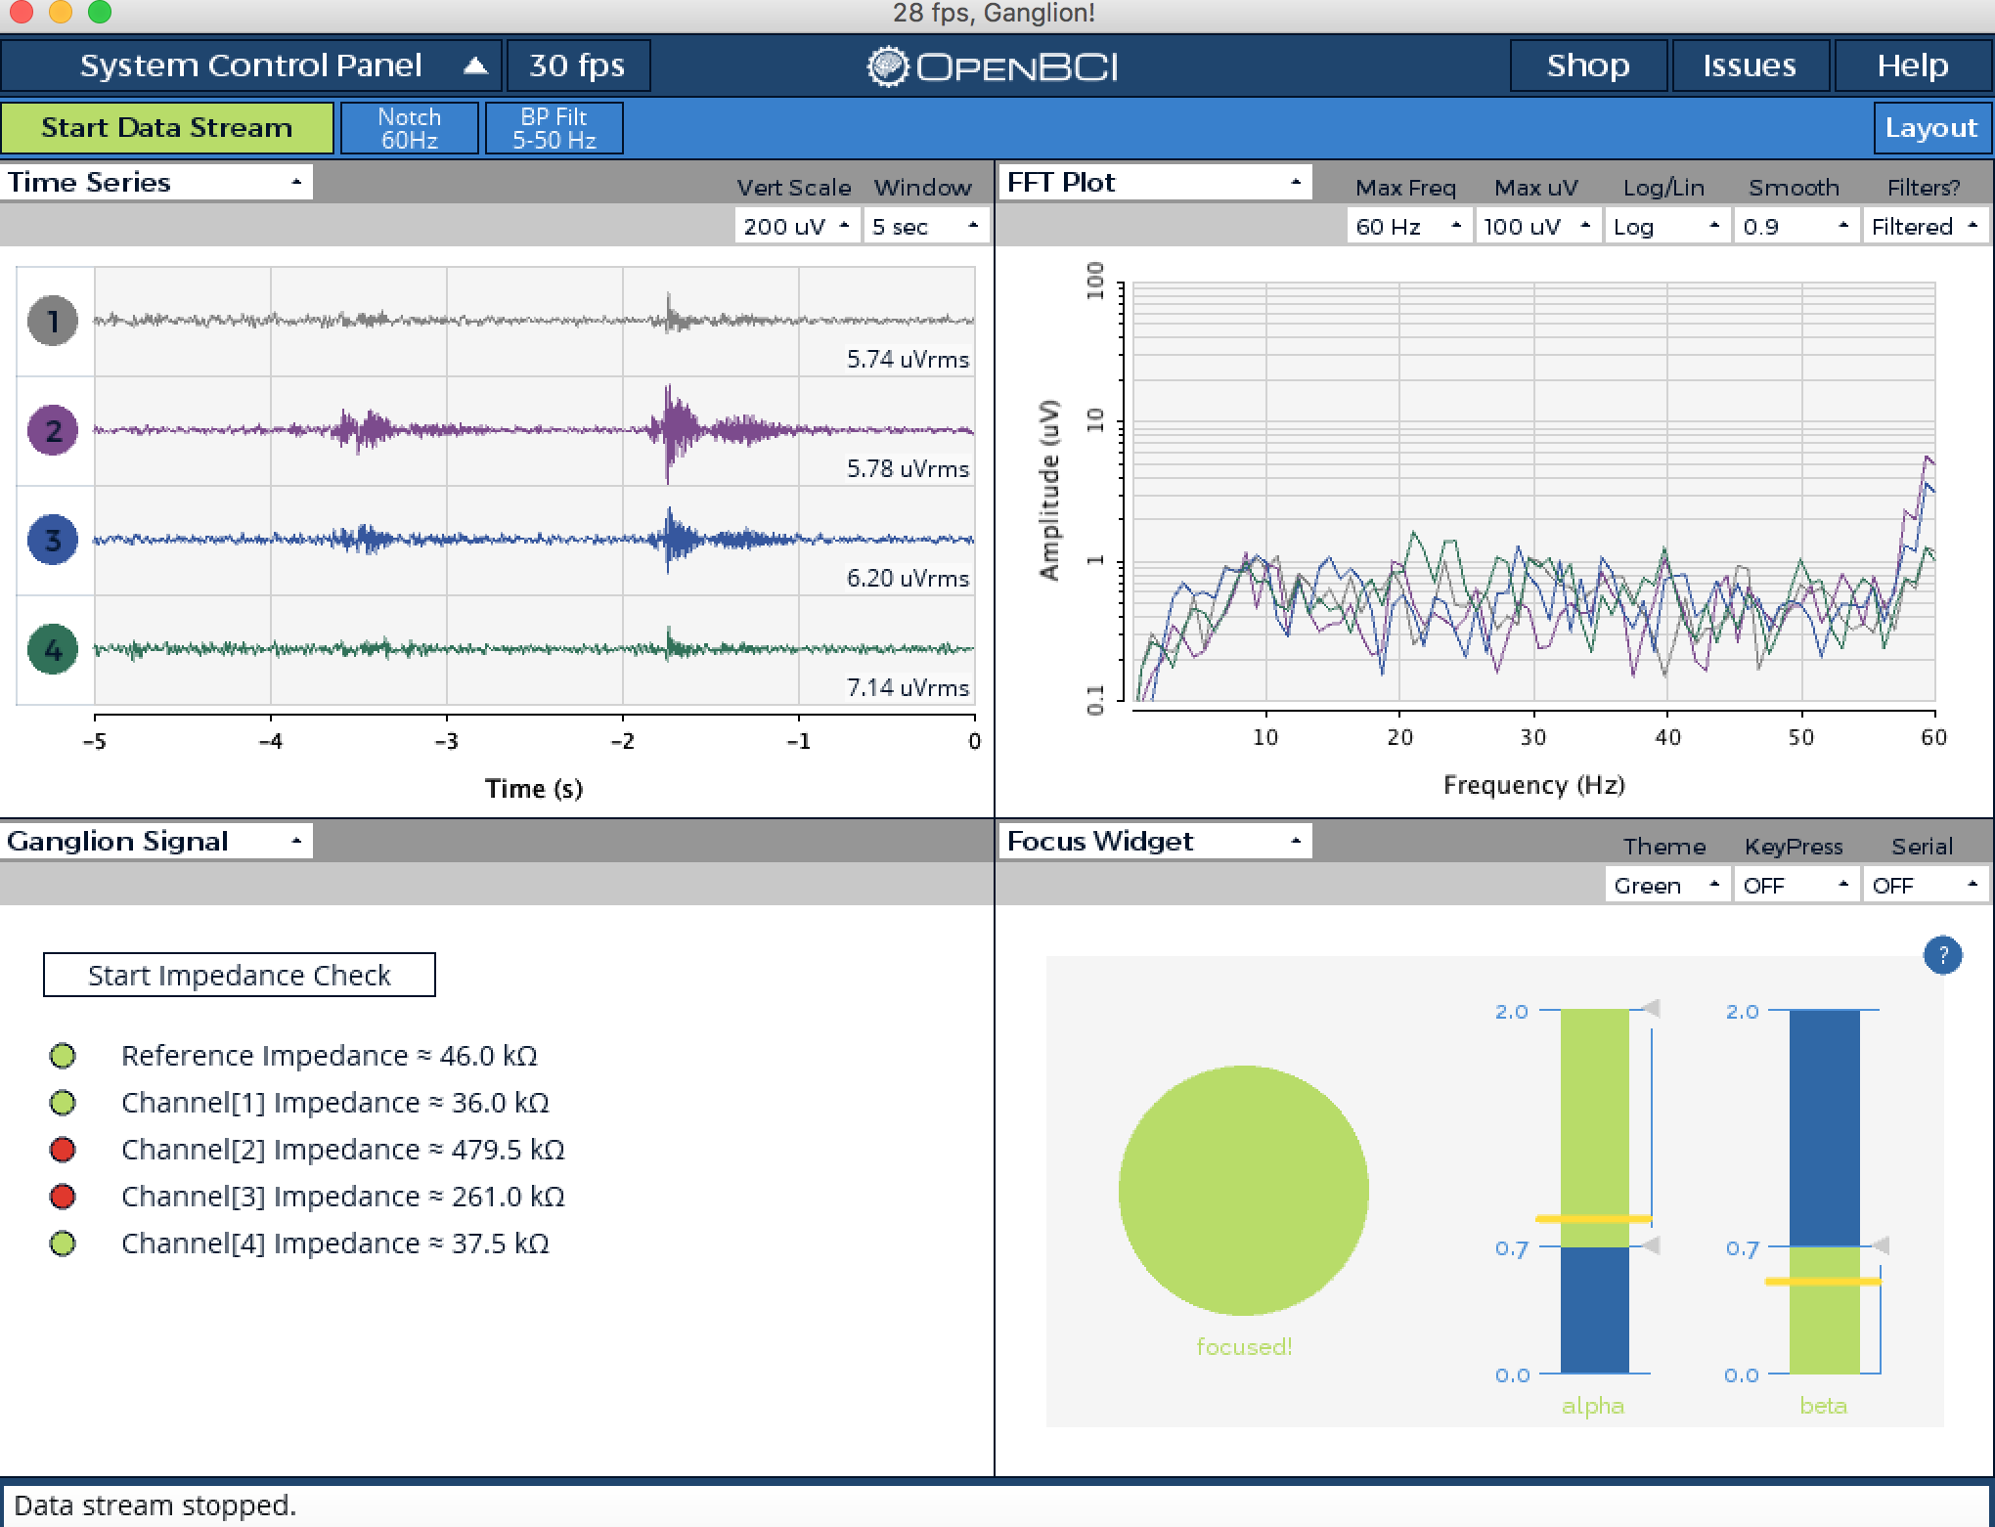Toggle channel 4 green circle button
1995x1527 pixels.
click(x=53, y=649)
